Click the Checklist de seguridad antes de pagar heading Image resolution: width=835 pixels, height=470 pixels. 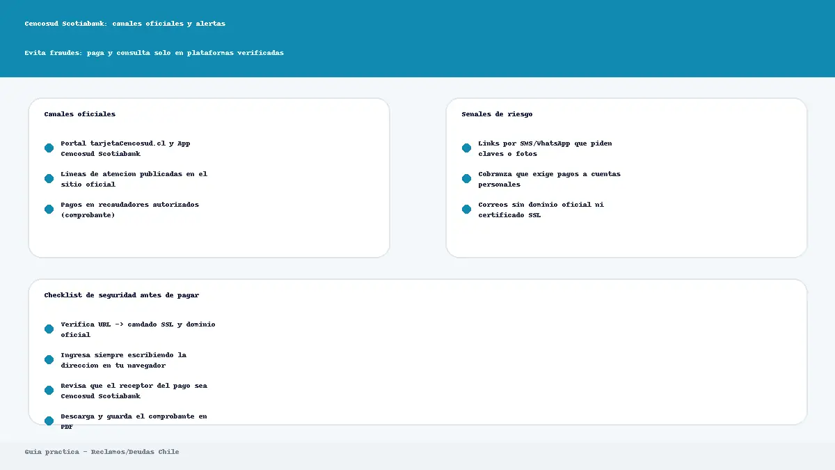tap(122, 295)
